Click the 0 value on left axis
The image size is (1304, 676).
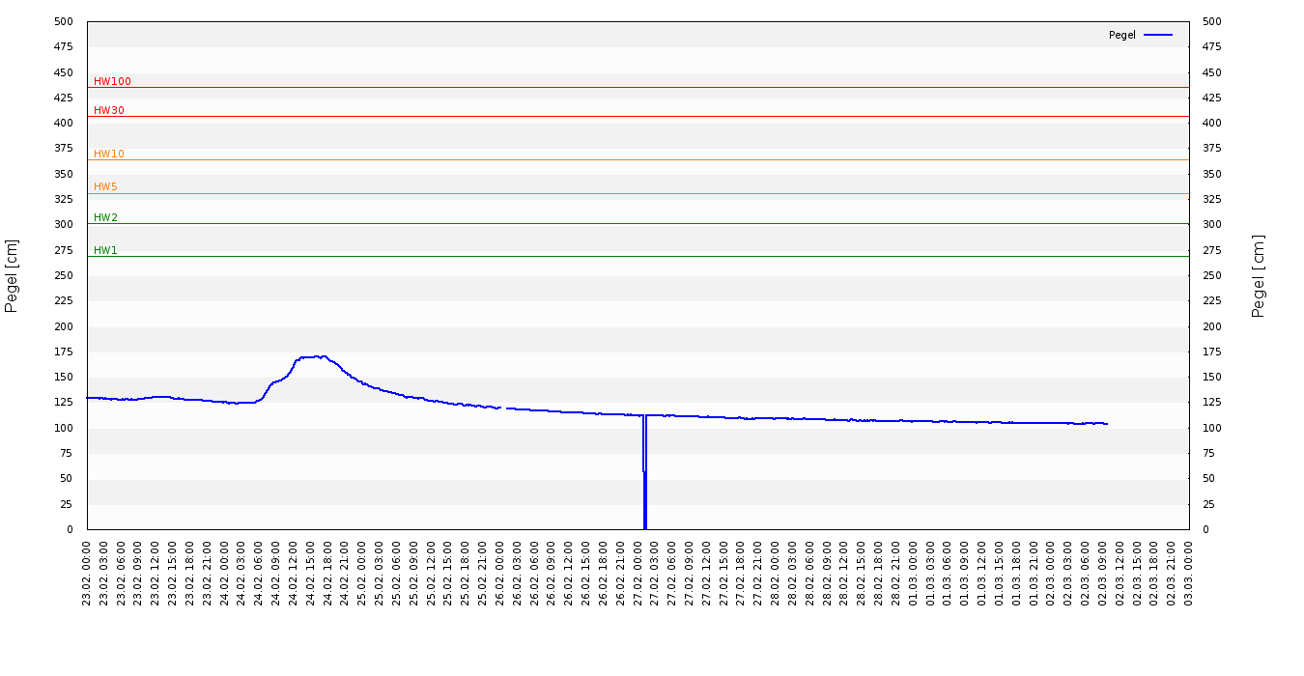click(70, 529)
